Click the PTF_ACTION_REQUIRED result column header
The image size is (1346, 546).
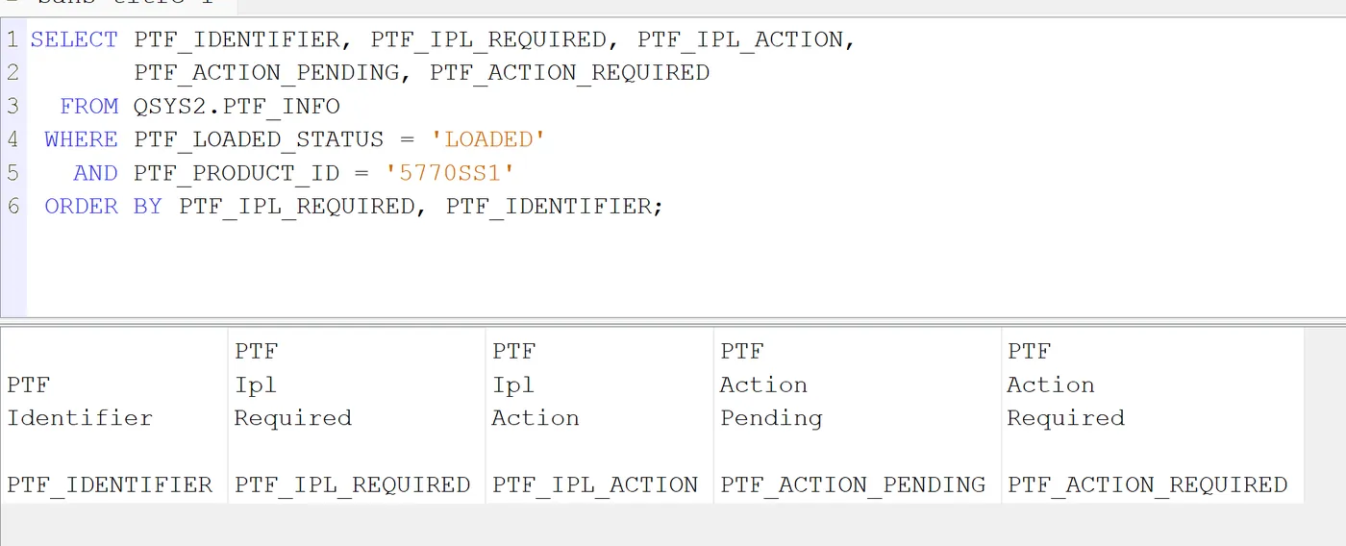click(1152, 417)
